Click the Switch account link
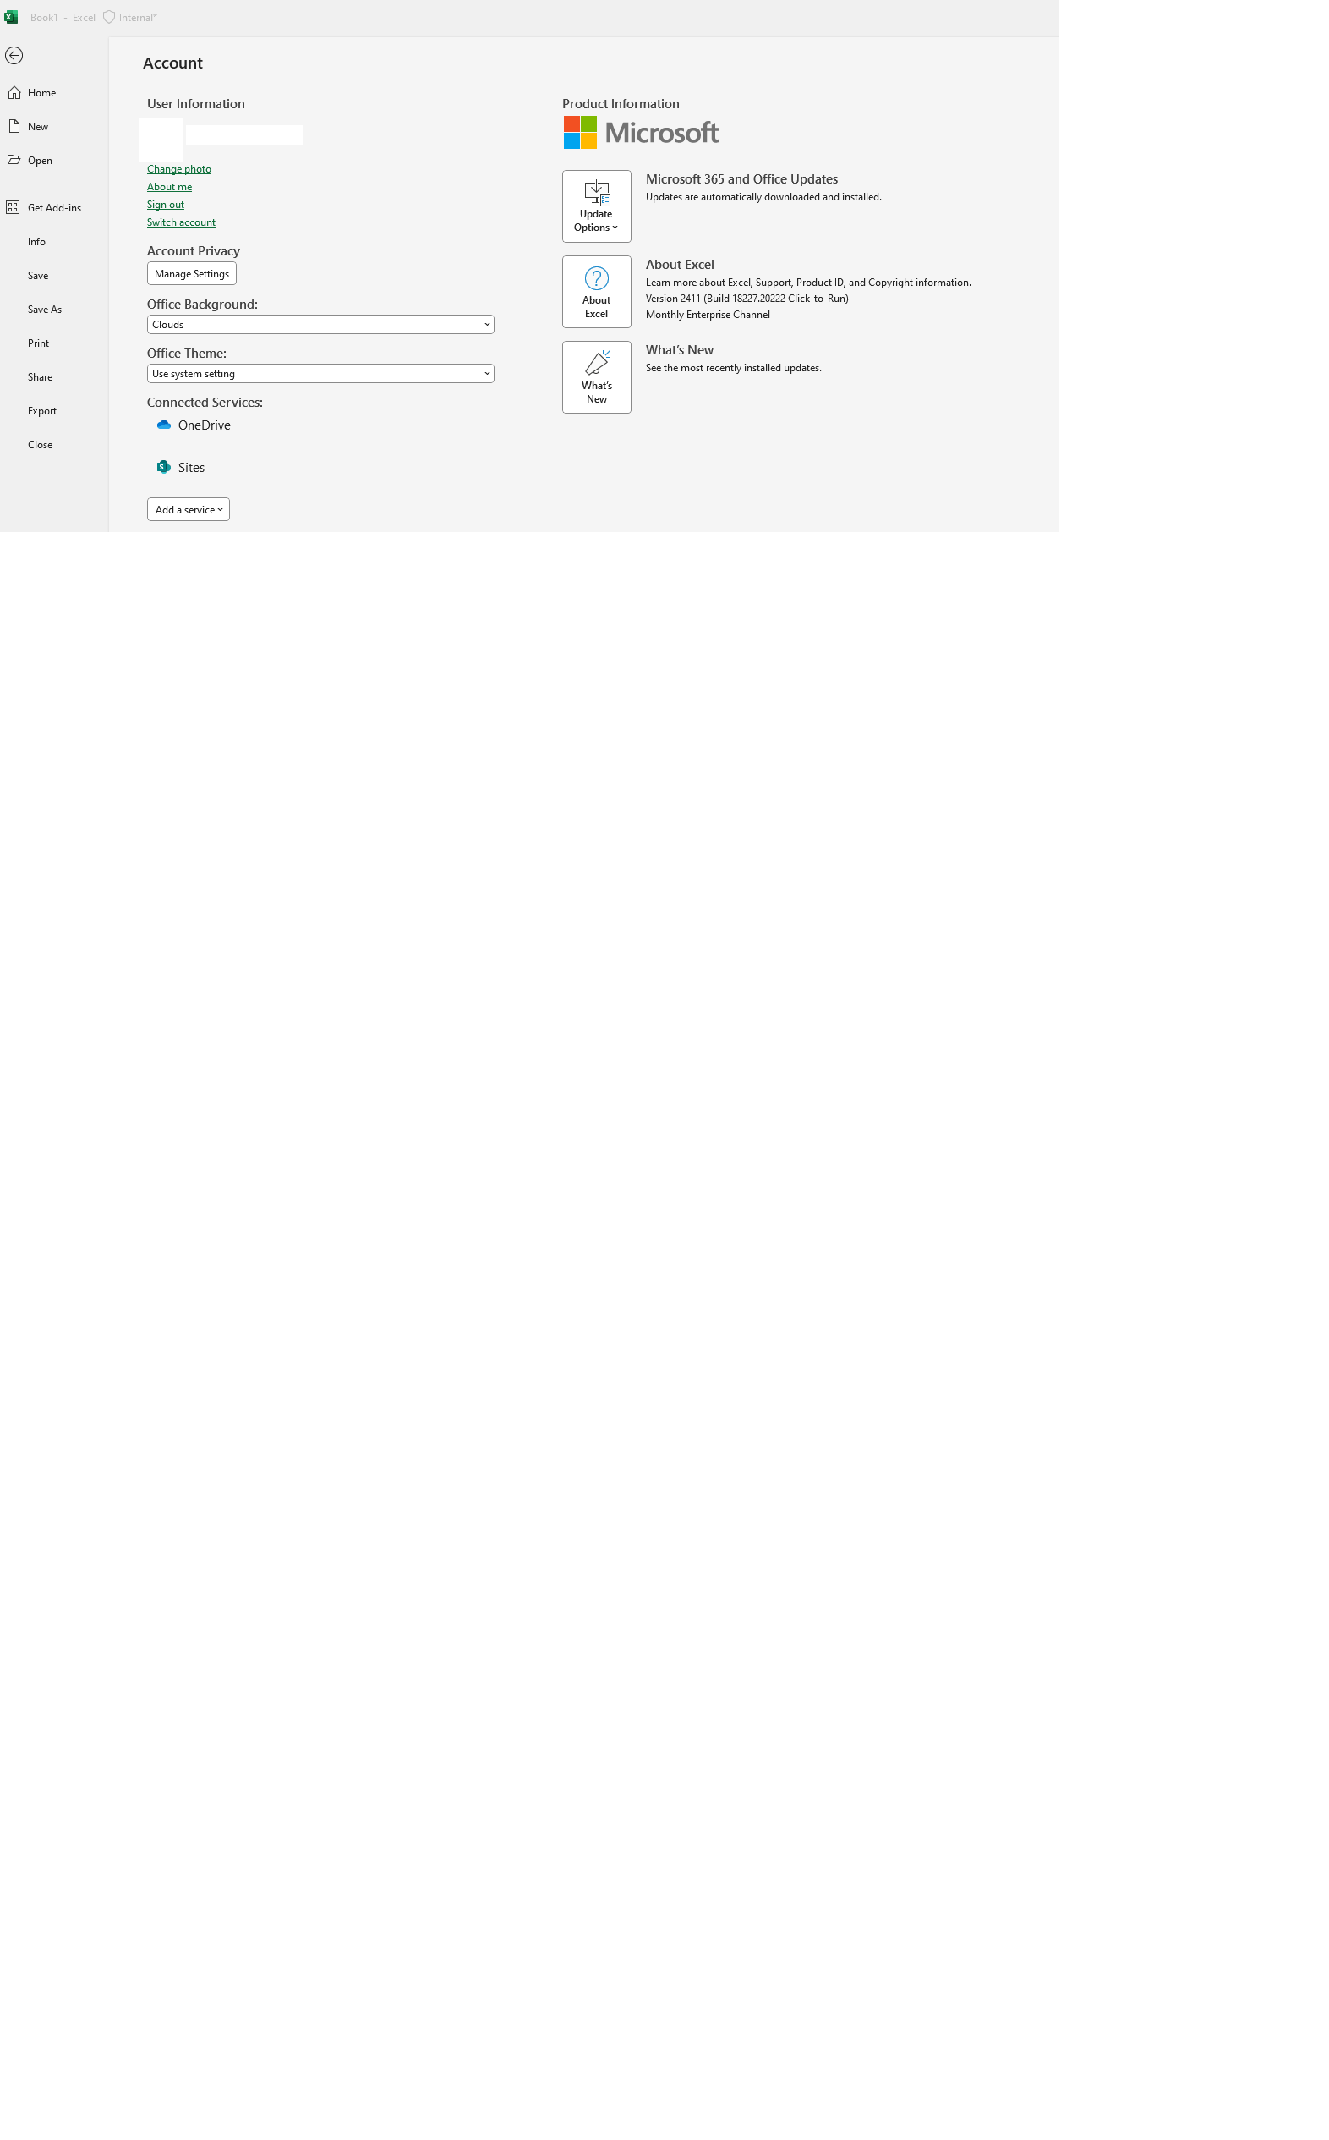 click(181, 222)
